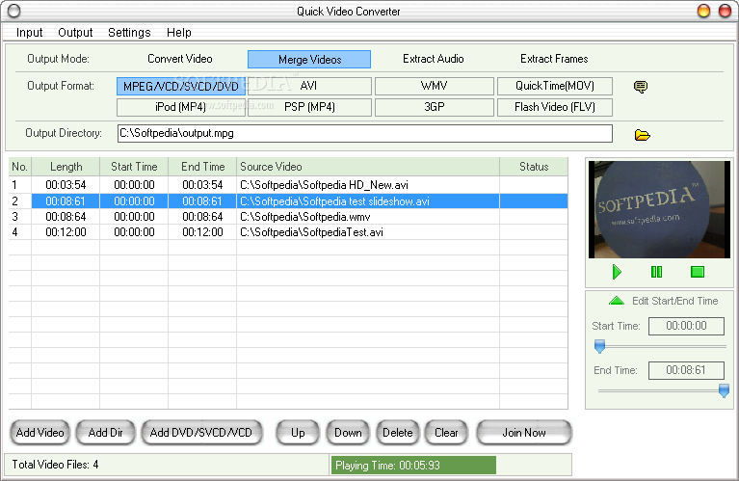The width and height of the screenshot is (739, 481).
Task: Open the Settings menu
Action: pos(129,33)
